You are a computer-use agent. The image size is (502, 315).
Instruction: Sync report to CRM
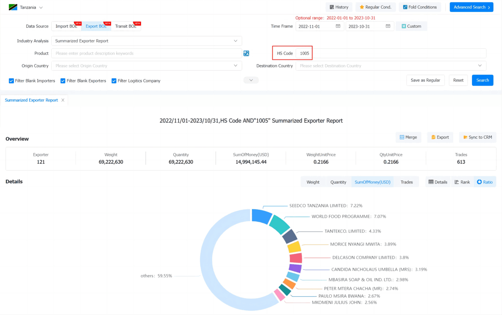tap(477, 137)
